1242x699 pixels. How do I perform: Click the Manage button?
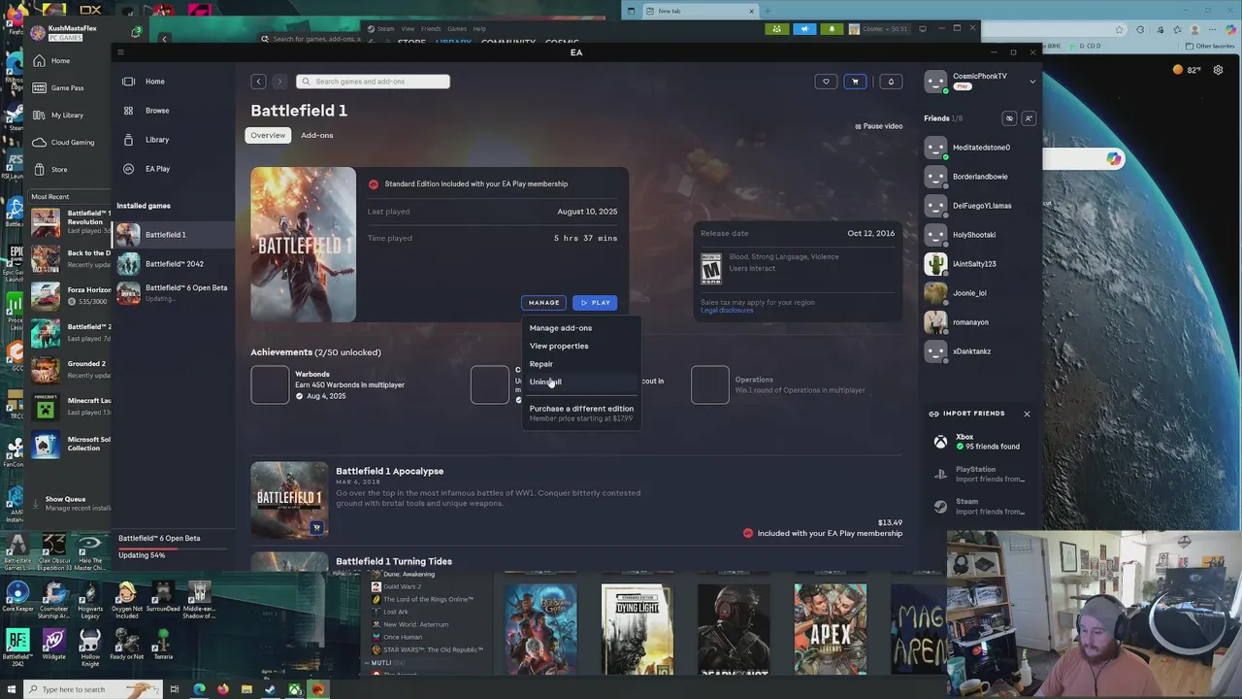[x=543, y=303]
